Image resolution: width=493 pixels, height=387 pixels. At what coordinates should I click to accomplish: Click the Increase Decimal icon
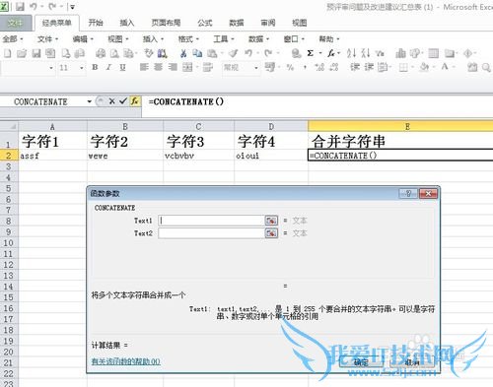(319, 67)
